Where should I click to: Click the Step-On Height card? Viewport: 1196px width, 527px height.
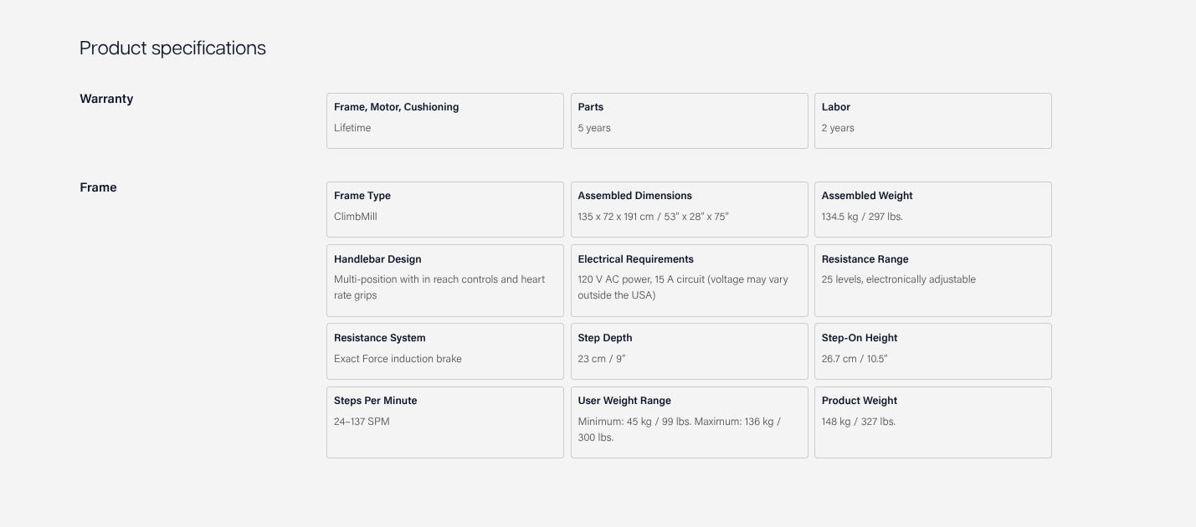932,351
